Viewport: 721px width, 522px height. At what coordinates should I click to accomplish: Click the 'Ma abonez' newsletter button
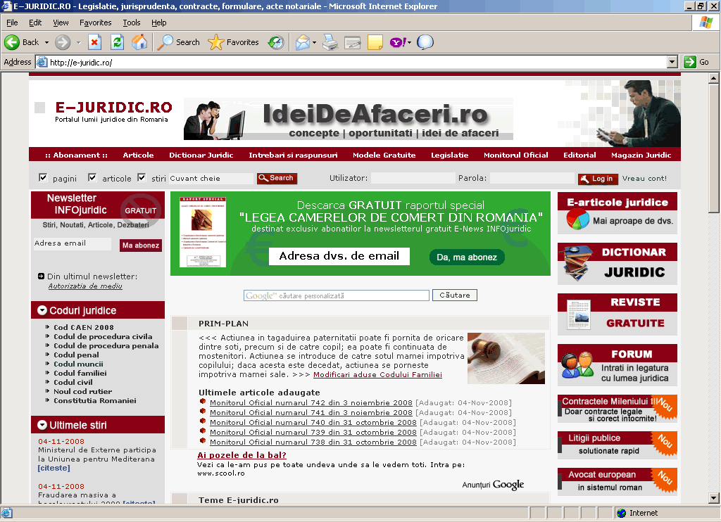click(141, 246)
